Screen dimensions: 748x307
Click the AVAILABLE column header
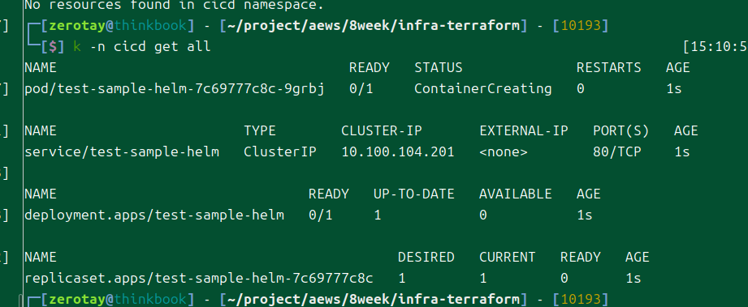click(x=516, y=194)
